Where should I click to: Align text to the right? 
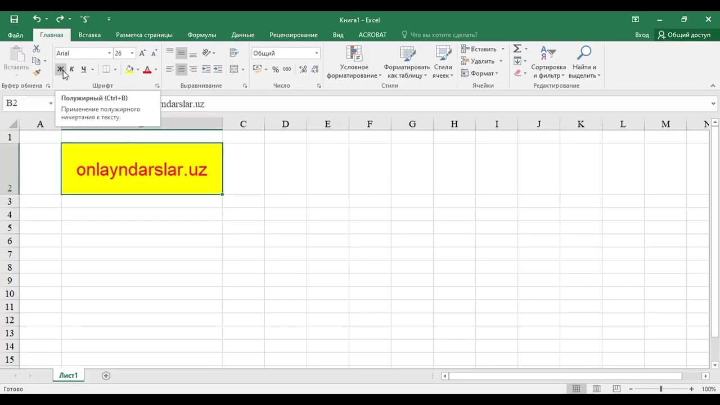point(193,69)
